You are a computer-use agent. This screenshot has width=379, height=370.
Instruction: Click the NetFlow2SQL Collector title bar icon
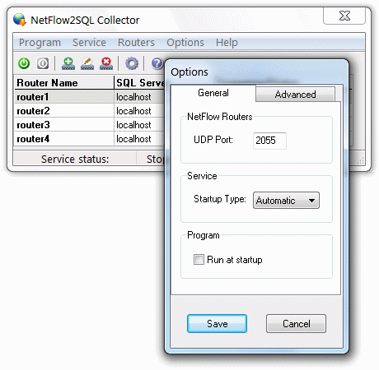[x=20, y=20]
